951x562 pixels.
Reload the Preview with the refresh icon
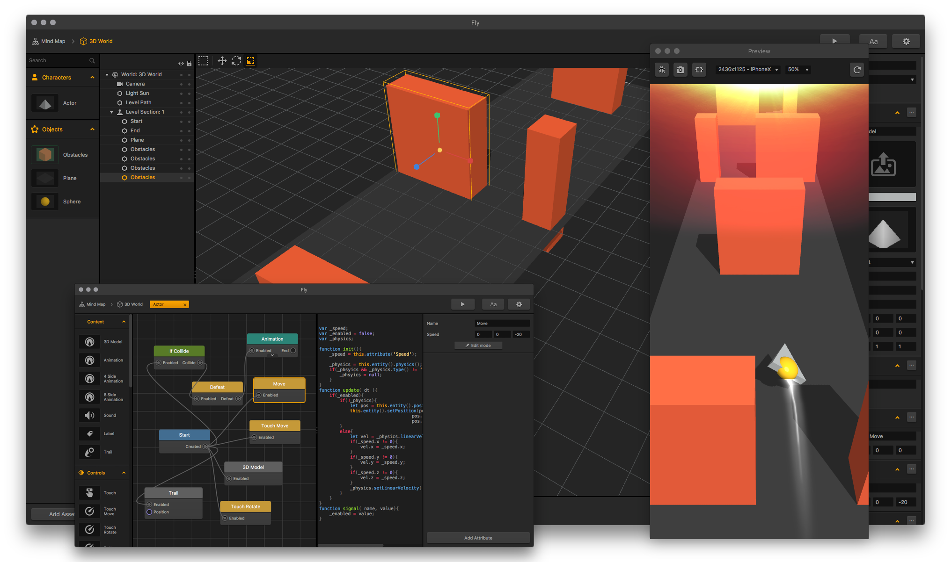pyautogui.click(x=857, y=70)
